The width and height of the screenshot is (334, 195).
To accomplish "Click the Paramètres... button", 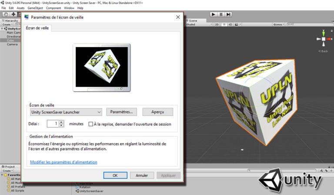I will (122, 112).
